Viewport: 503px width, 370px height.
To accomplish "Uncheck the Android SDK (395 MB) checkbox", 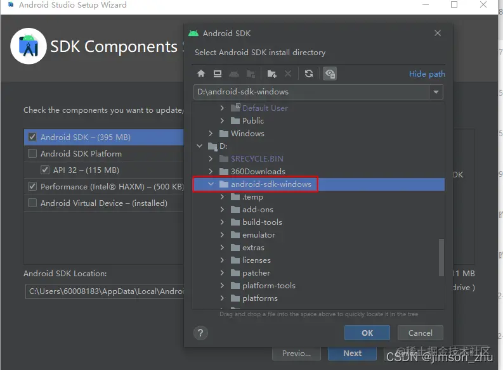I will pyautogui.click(x=32, y=137).
